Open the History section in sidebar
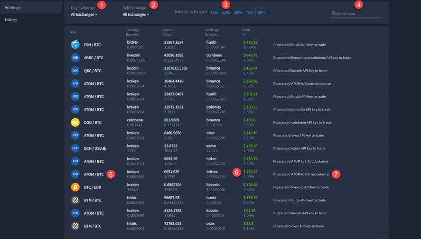421x239 pixels. pos(11,19)
